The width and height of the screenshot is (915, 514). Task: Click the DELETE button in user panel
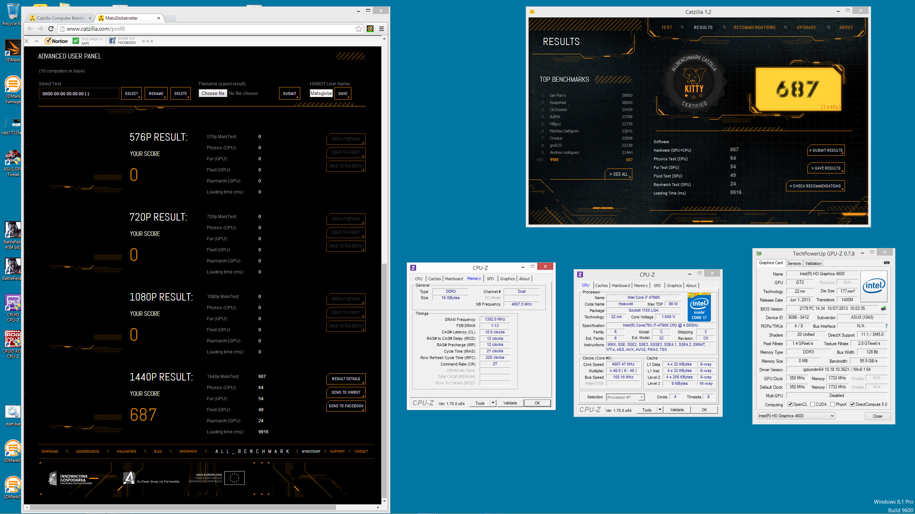[x=180, y=94]
